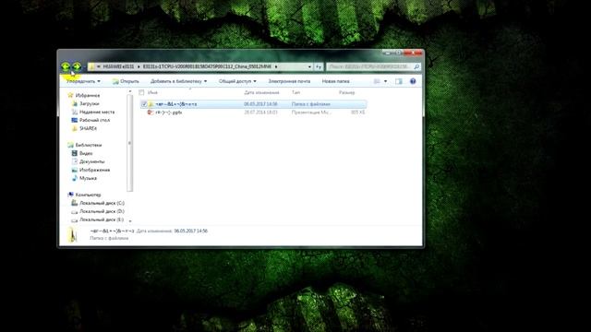Screen dimensions: 591x332
Task: Click the search input field
Action: pyautogui.click(x=369, y=66)
